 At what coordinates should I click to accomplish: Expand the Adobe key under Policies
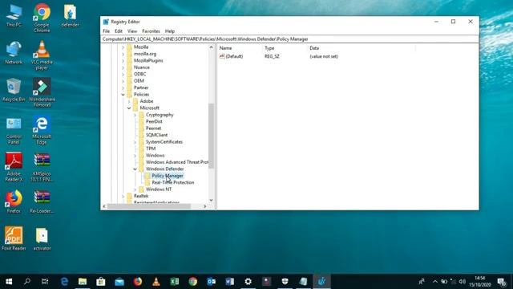[x=129, y=101]
